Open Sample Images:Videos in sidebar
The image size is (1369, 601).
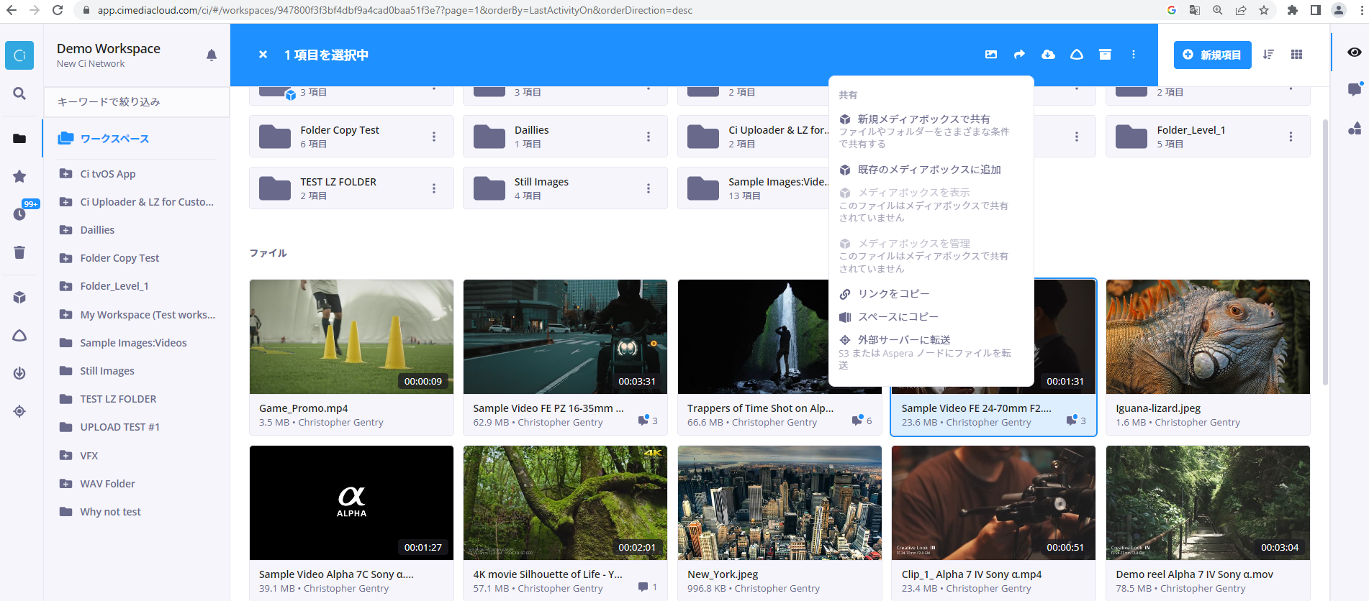pyautogui.click(x=133, y=343)
